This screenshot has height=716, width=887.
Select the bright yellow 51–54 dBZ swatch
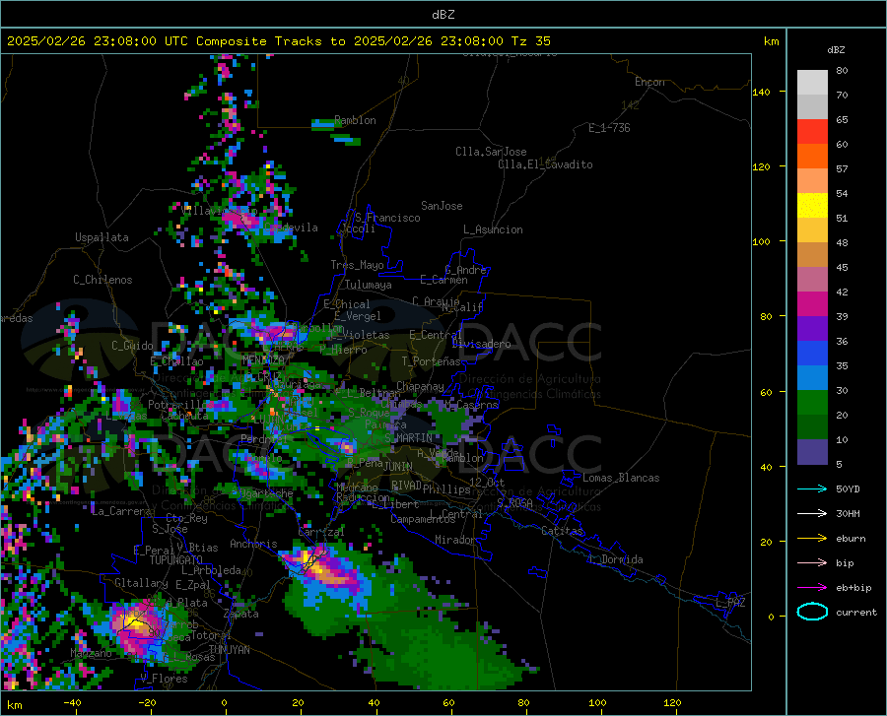[812, 206]
